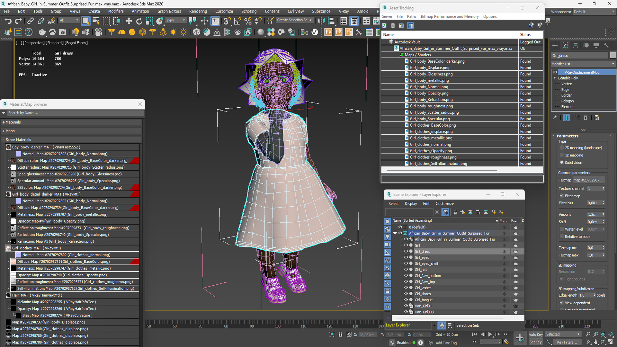This screenshot has width=617, height=347.
Task: Activate the Select Object tool
Action: [x=85, y=21]
